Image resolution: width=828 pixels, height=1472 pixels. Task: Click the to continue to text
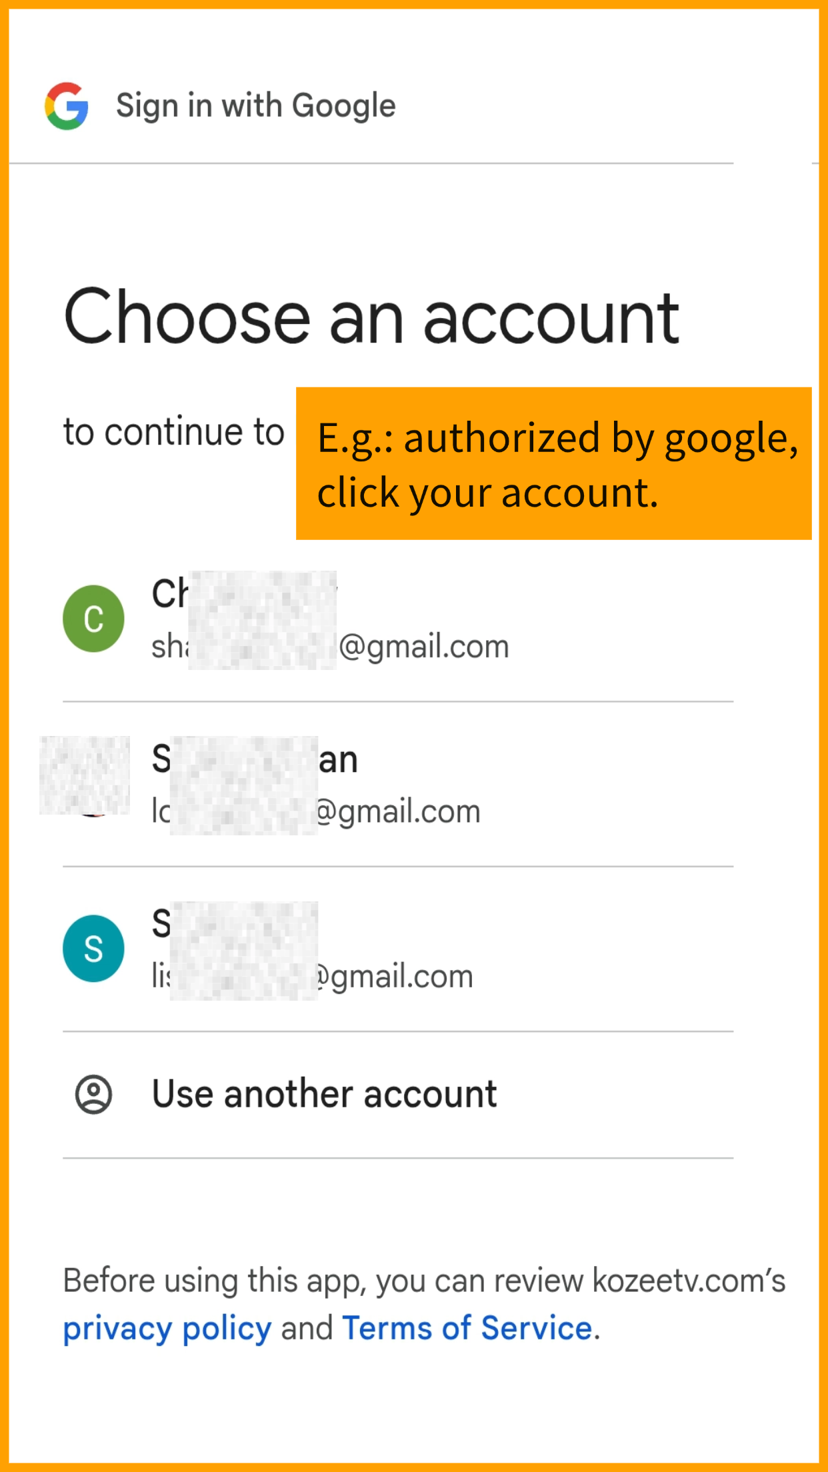[173, 432]
